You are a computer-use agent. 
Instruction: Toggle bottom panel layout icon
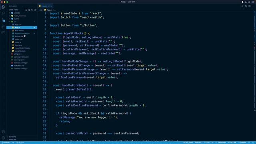pos(246,2)
